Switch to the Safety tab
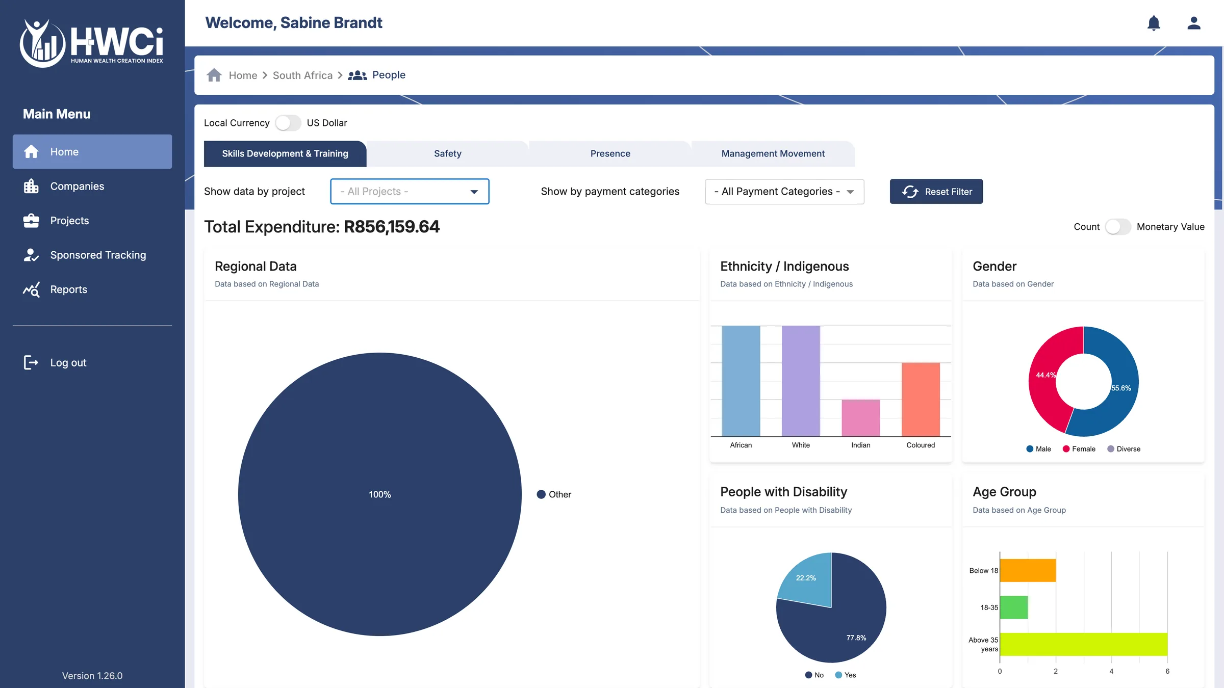Screen dimensions: 1224x688 pyautogui.click(x=448, y=153)
